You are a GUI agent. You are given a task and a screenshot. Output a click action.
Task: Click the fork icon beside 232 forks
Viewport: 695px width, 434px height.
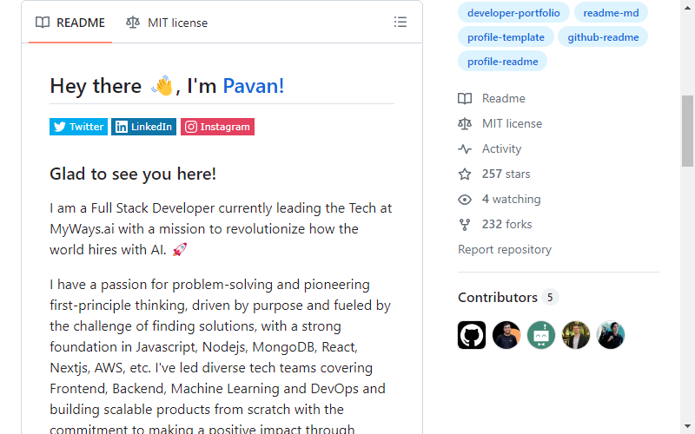tap(465, 225)
